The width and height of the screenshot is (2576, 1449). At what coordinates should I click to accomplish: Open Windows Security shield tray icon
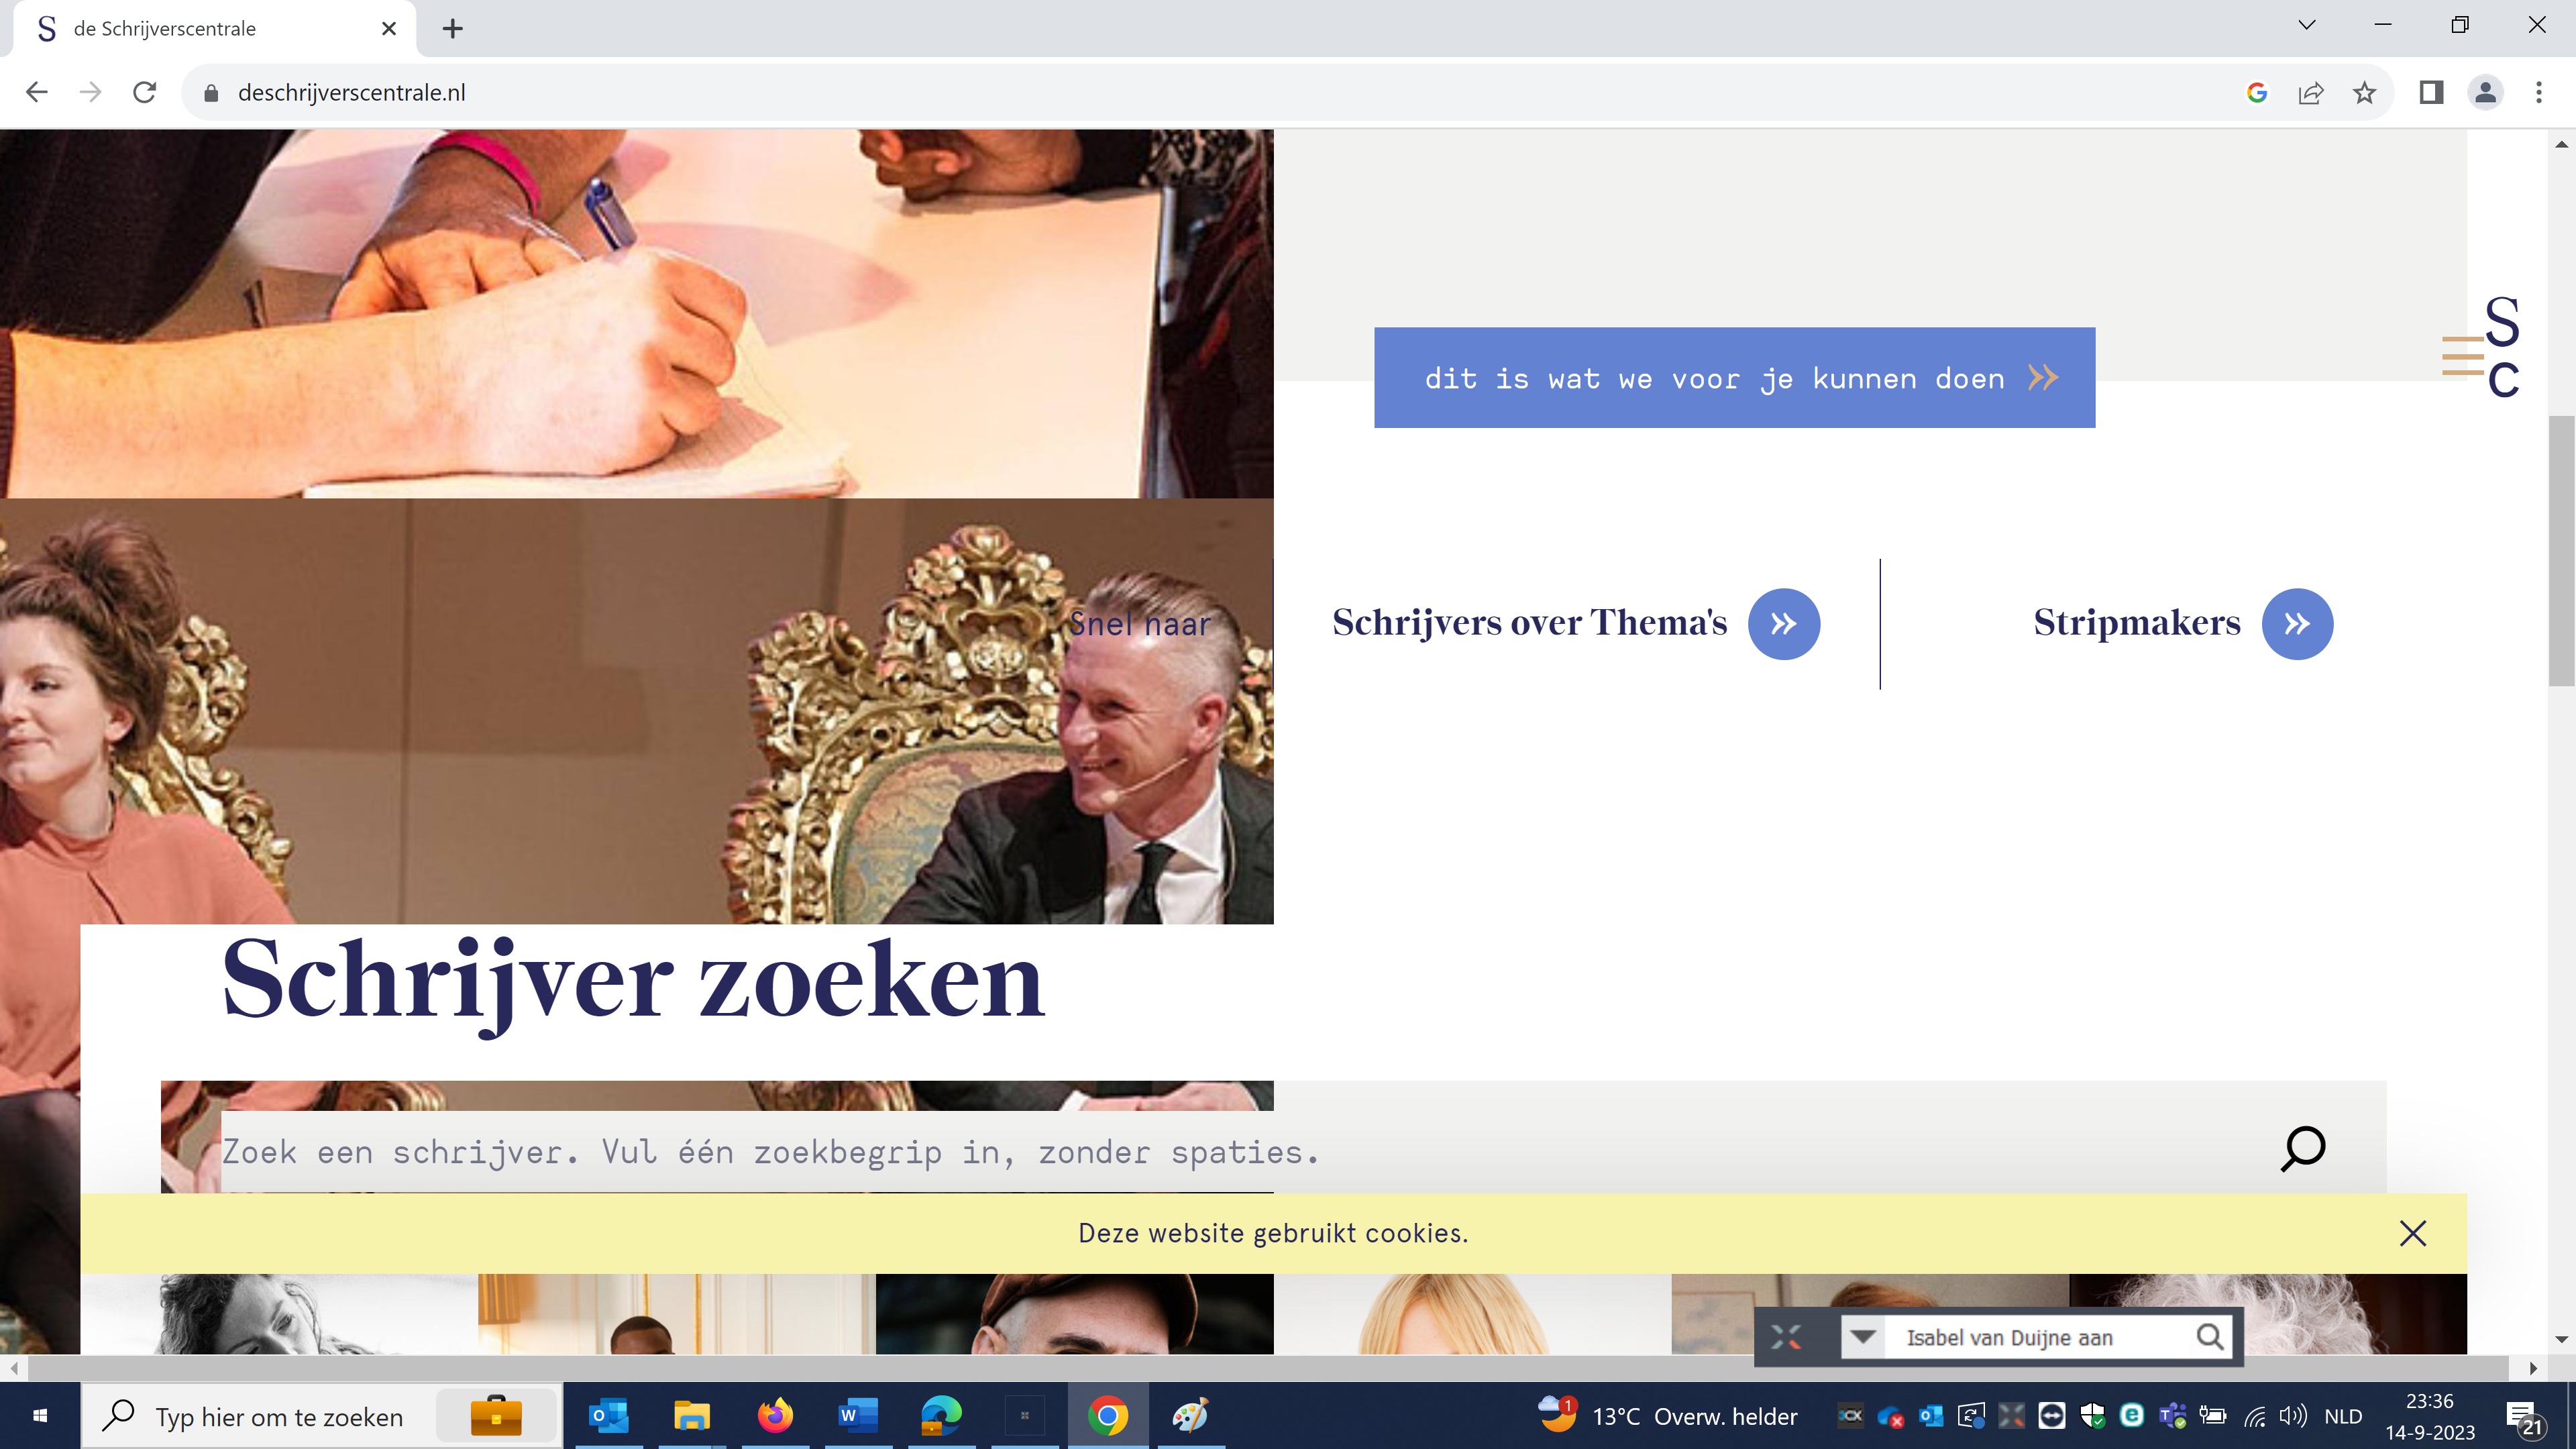coord(2092,1416)
